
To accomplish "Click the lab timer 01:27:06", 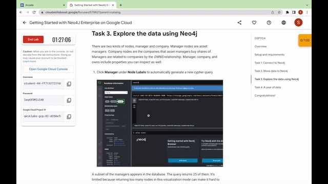I will click(61, 40).
